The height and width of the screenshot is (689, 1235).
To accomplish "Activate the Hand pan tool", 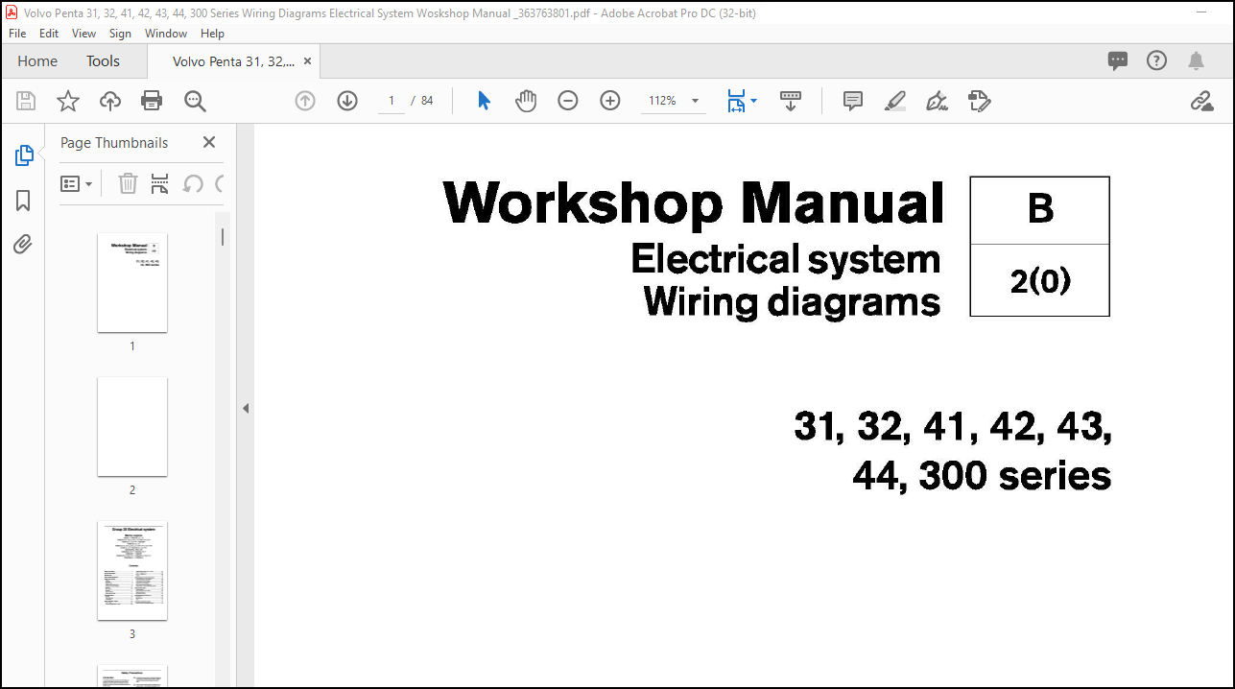I will coord(526,101).
